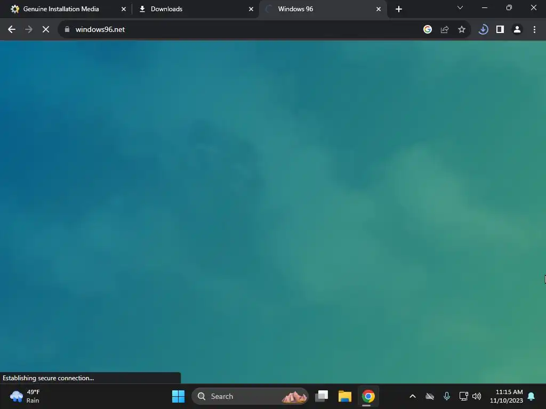This screenshot has height=409, width=546.
Task: View site security lock info
Action: (x=67, y=30)
